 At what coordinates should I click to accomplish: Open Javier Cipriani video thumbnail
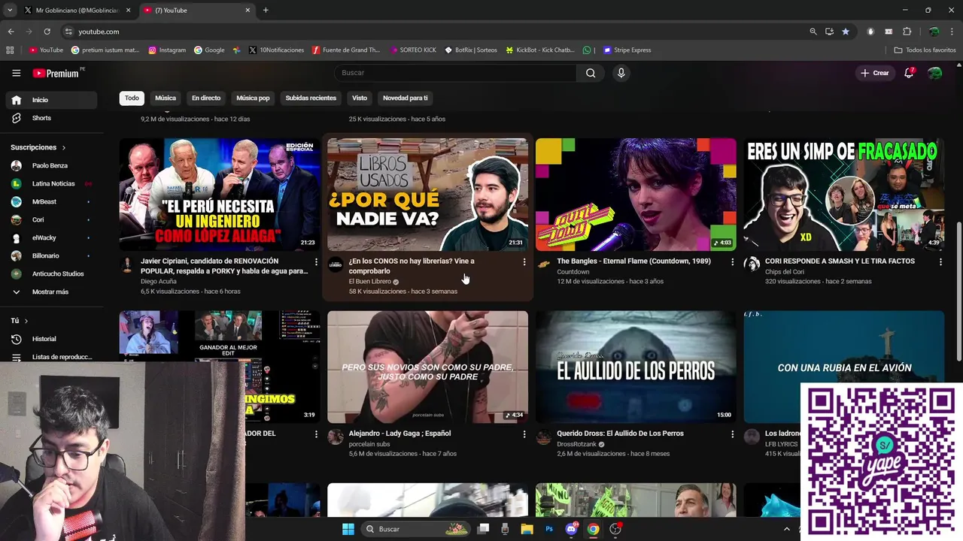(219, 194)
